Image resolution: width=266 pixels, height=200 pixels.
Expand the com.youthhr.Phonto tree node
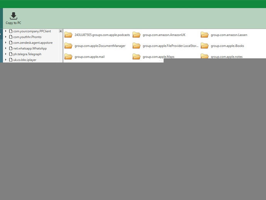coord(6,37)
